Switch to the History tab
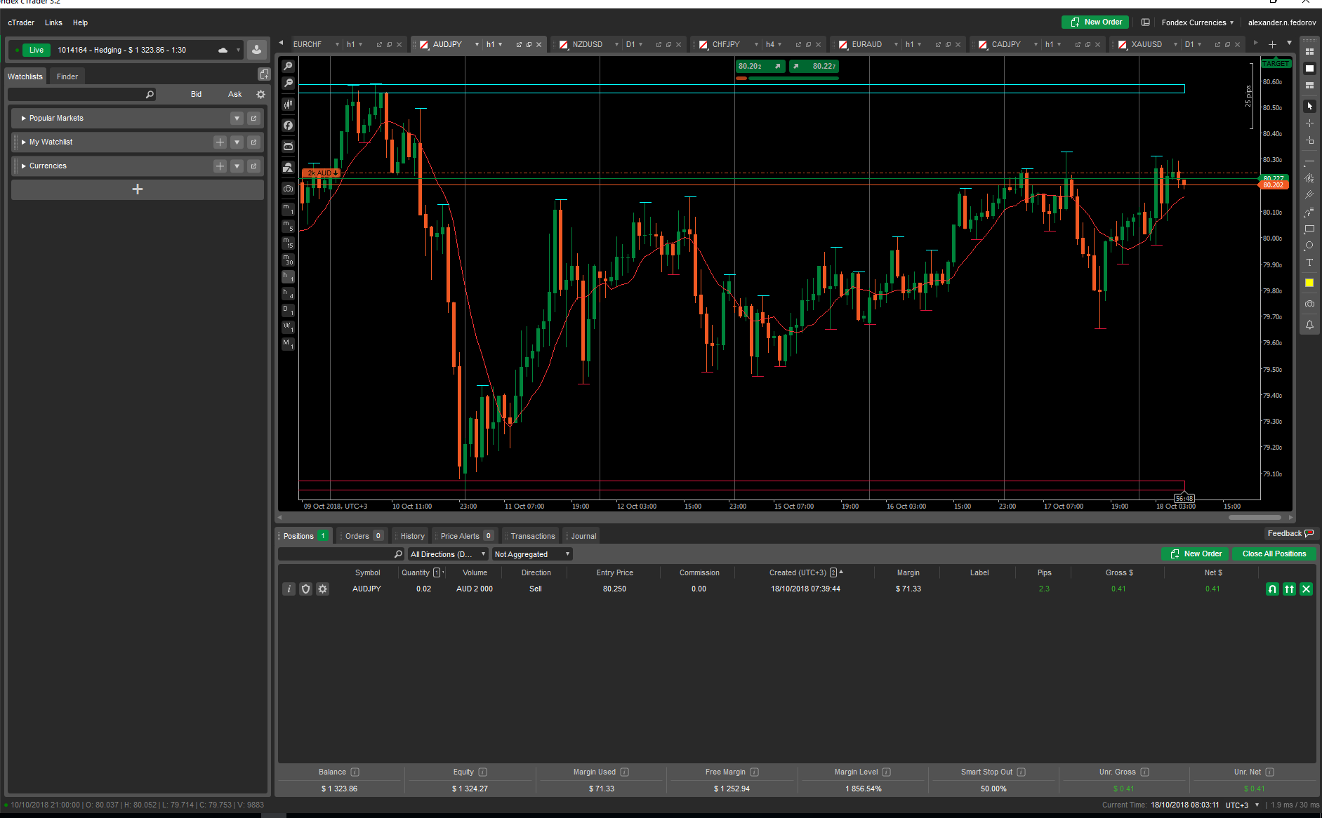This screenshot has width=1322, height=818. (412, 536)
